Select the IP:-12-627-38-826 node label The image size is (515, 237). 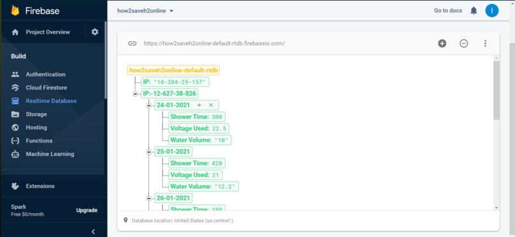pos(169,93)
